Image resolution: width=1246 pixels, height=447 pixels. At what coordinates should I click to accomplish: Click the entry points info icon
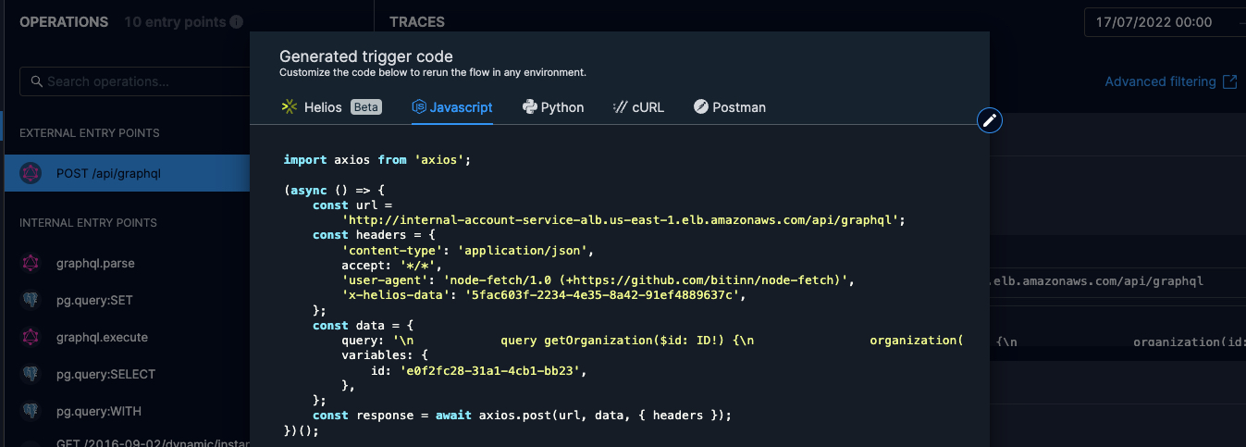237,21
